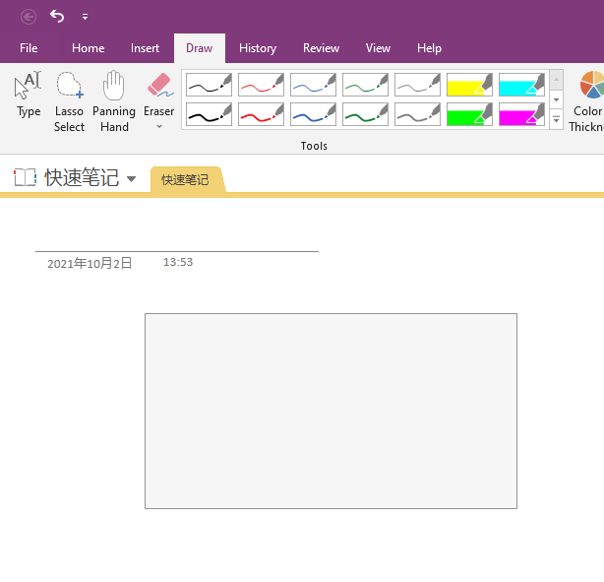Choose the green highlighter
The image size is (604, 582).
tap(469, 114)
